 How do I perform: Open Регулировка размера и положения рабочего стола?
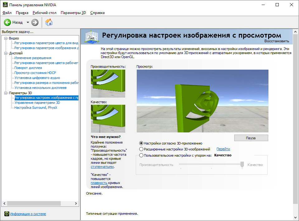(x=46, y=83)
